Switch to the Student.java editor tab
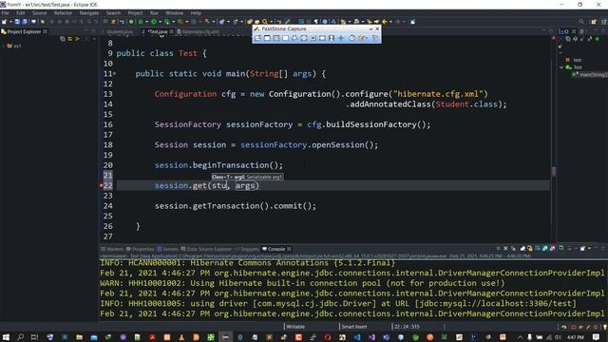 click(119, 31)
